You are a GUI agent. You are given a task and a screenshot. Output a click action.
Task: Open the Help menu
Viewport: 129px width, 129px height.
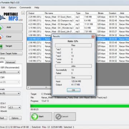tap(37, 8)
